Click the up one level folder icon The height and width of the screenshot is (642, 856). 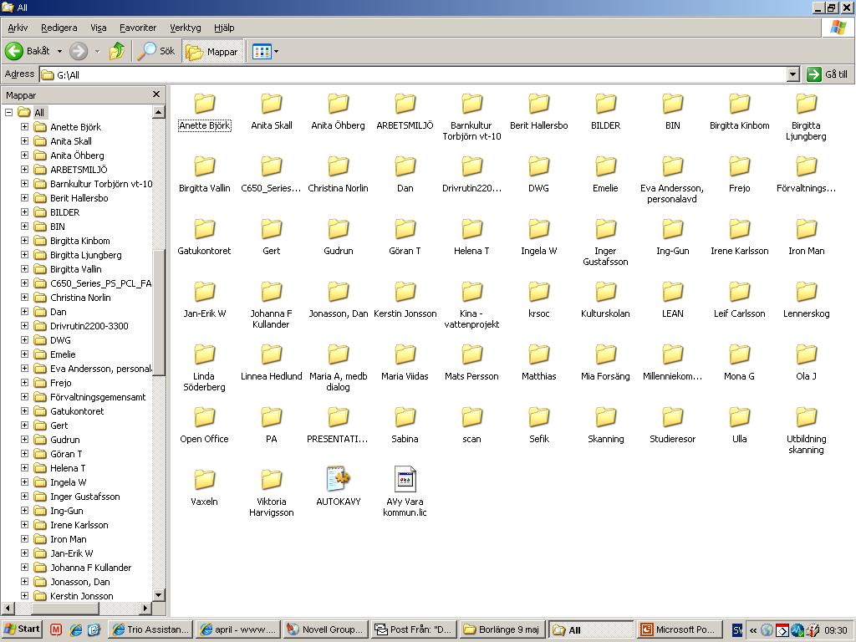click(x=116, y=51)
